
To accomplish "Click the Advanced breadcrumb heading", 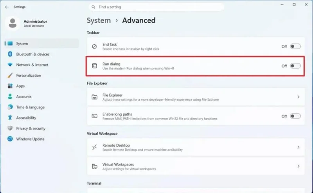I will tap(139, 20).
